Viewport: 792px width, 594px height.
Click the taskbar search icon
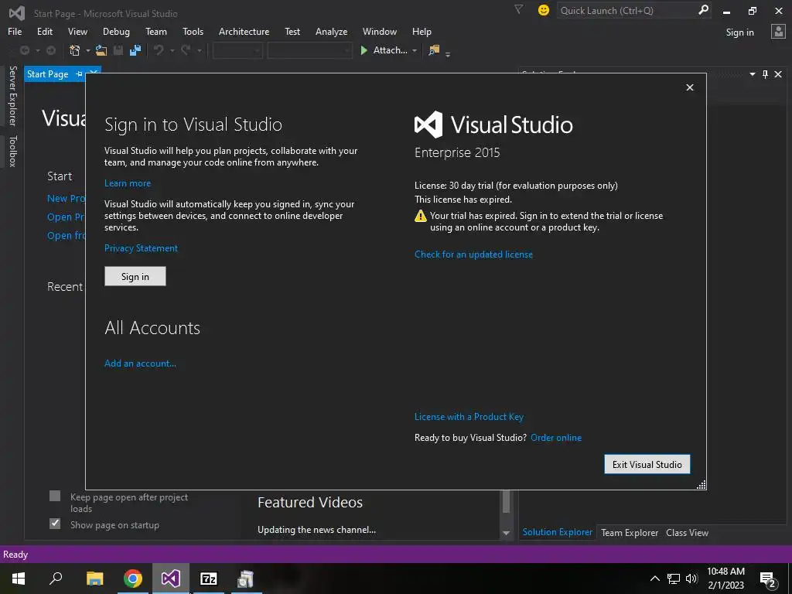click(56, 579)
